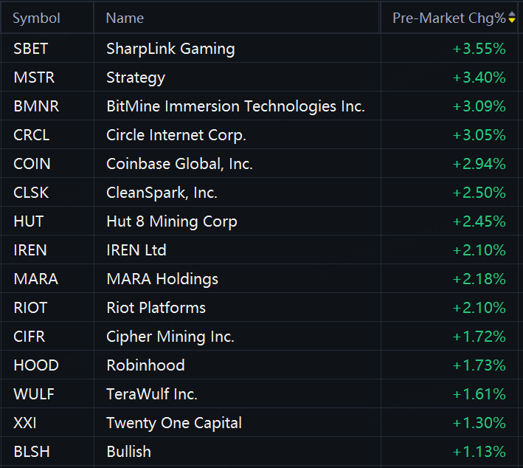This screenshot has height=468, width=523.
Task: Click SBET's +3.55% pre-market change value
Action: pos(479,49)
